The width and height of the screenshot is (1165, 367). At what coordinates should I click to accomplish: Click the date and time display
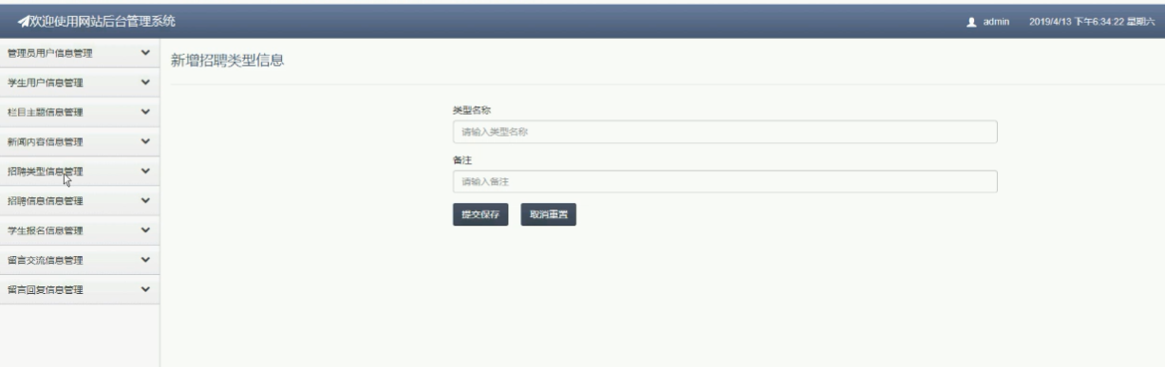(1091, 22)
